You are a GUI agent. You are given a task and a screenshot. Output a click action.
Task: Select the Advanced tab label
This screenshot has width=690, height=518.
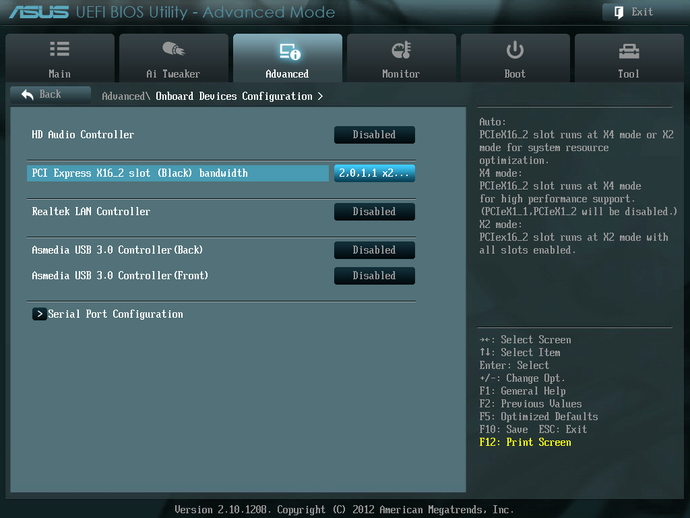tap(287, 74)
